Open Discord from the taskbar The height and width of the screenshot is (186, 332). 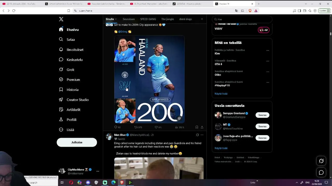[x=88, y=183]
